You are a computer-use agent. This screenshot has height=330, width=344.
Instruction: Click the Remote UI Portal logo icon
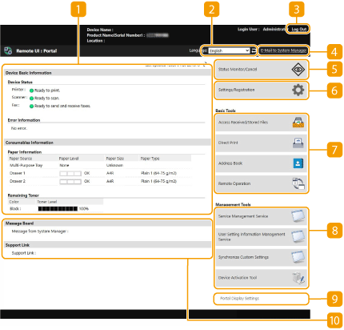[x=8, y=50]
